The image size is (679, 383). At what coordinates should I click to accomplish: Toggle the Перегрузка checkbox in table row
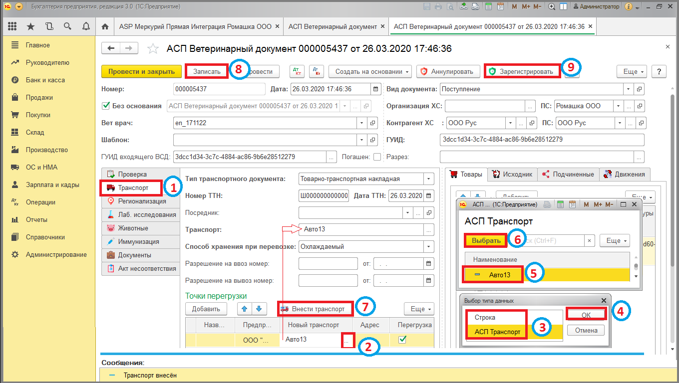pos(402,340)
